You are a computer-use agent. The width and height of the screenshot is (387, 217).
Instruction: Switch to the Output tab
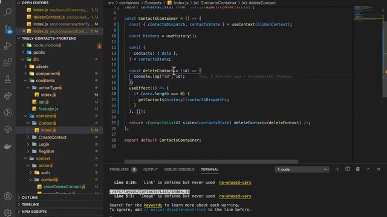pos(151,169)
